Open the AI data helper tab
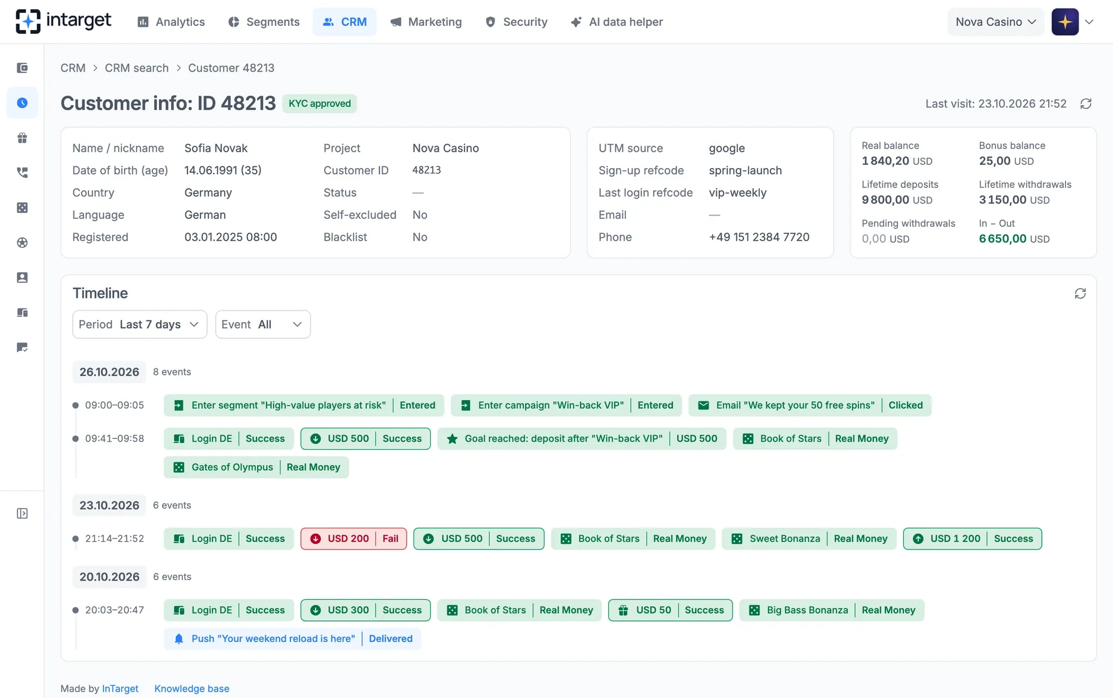Viewport: 1113px width, 698px height. 617,22
